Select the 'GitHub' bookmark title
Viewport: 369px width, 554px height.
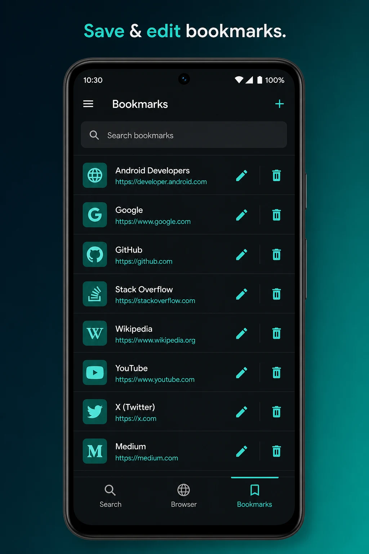(129, 250)
